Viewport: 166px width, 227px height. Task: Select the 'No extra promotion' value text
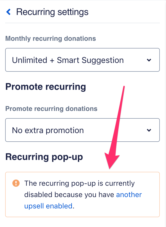tap(48, 130)
